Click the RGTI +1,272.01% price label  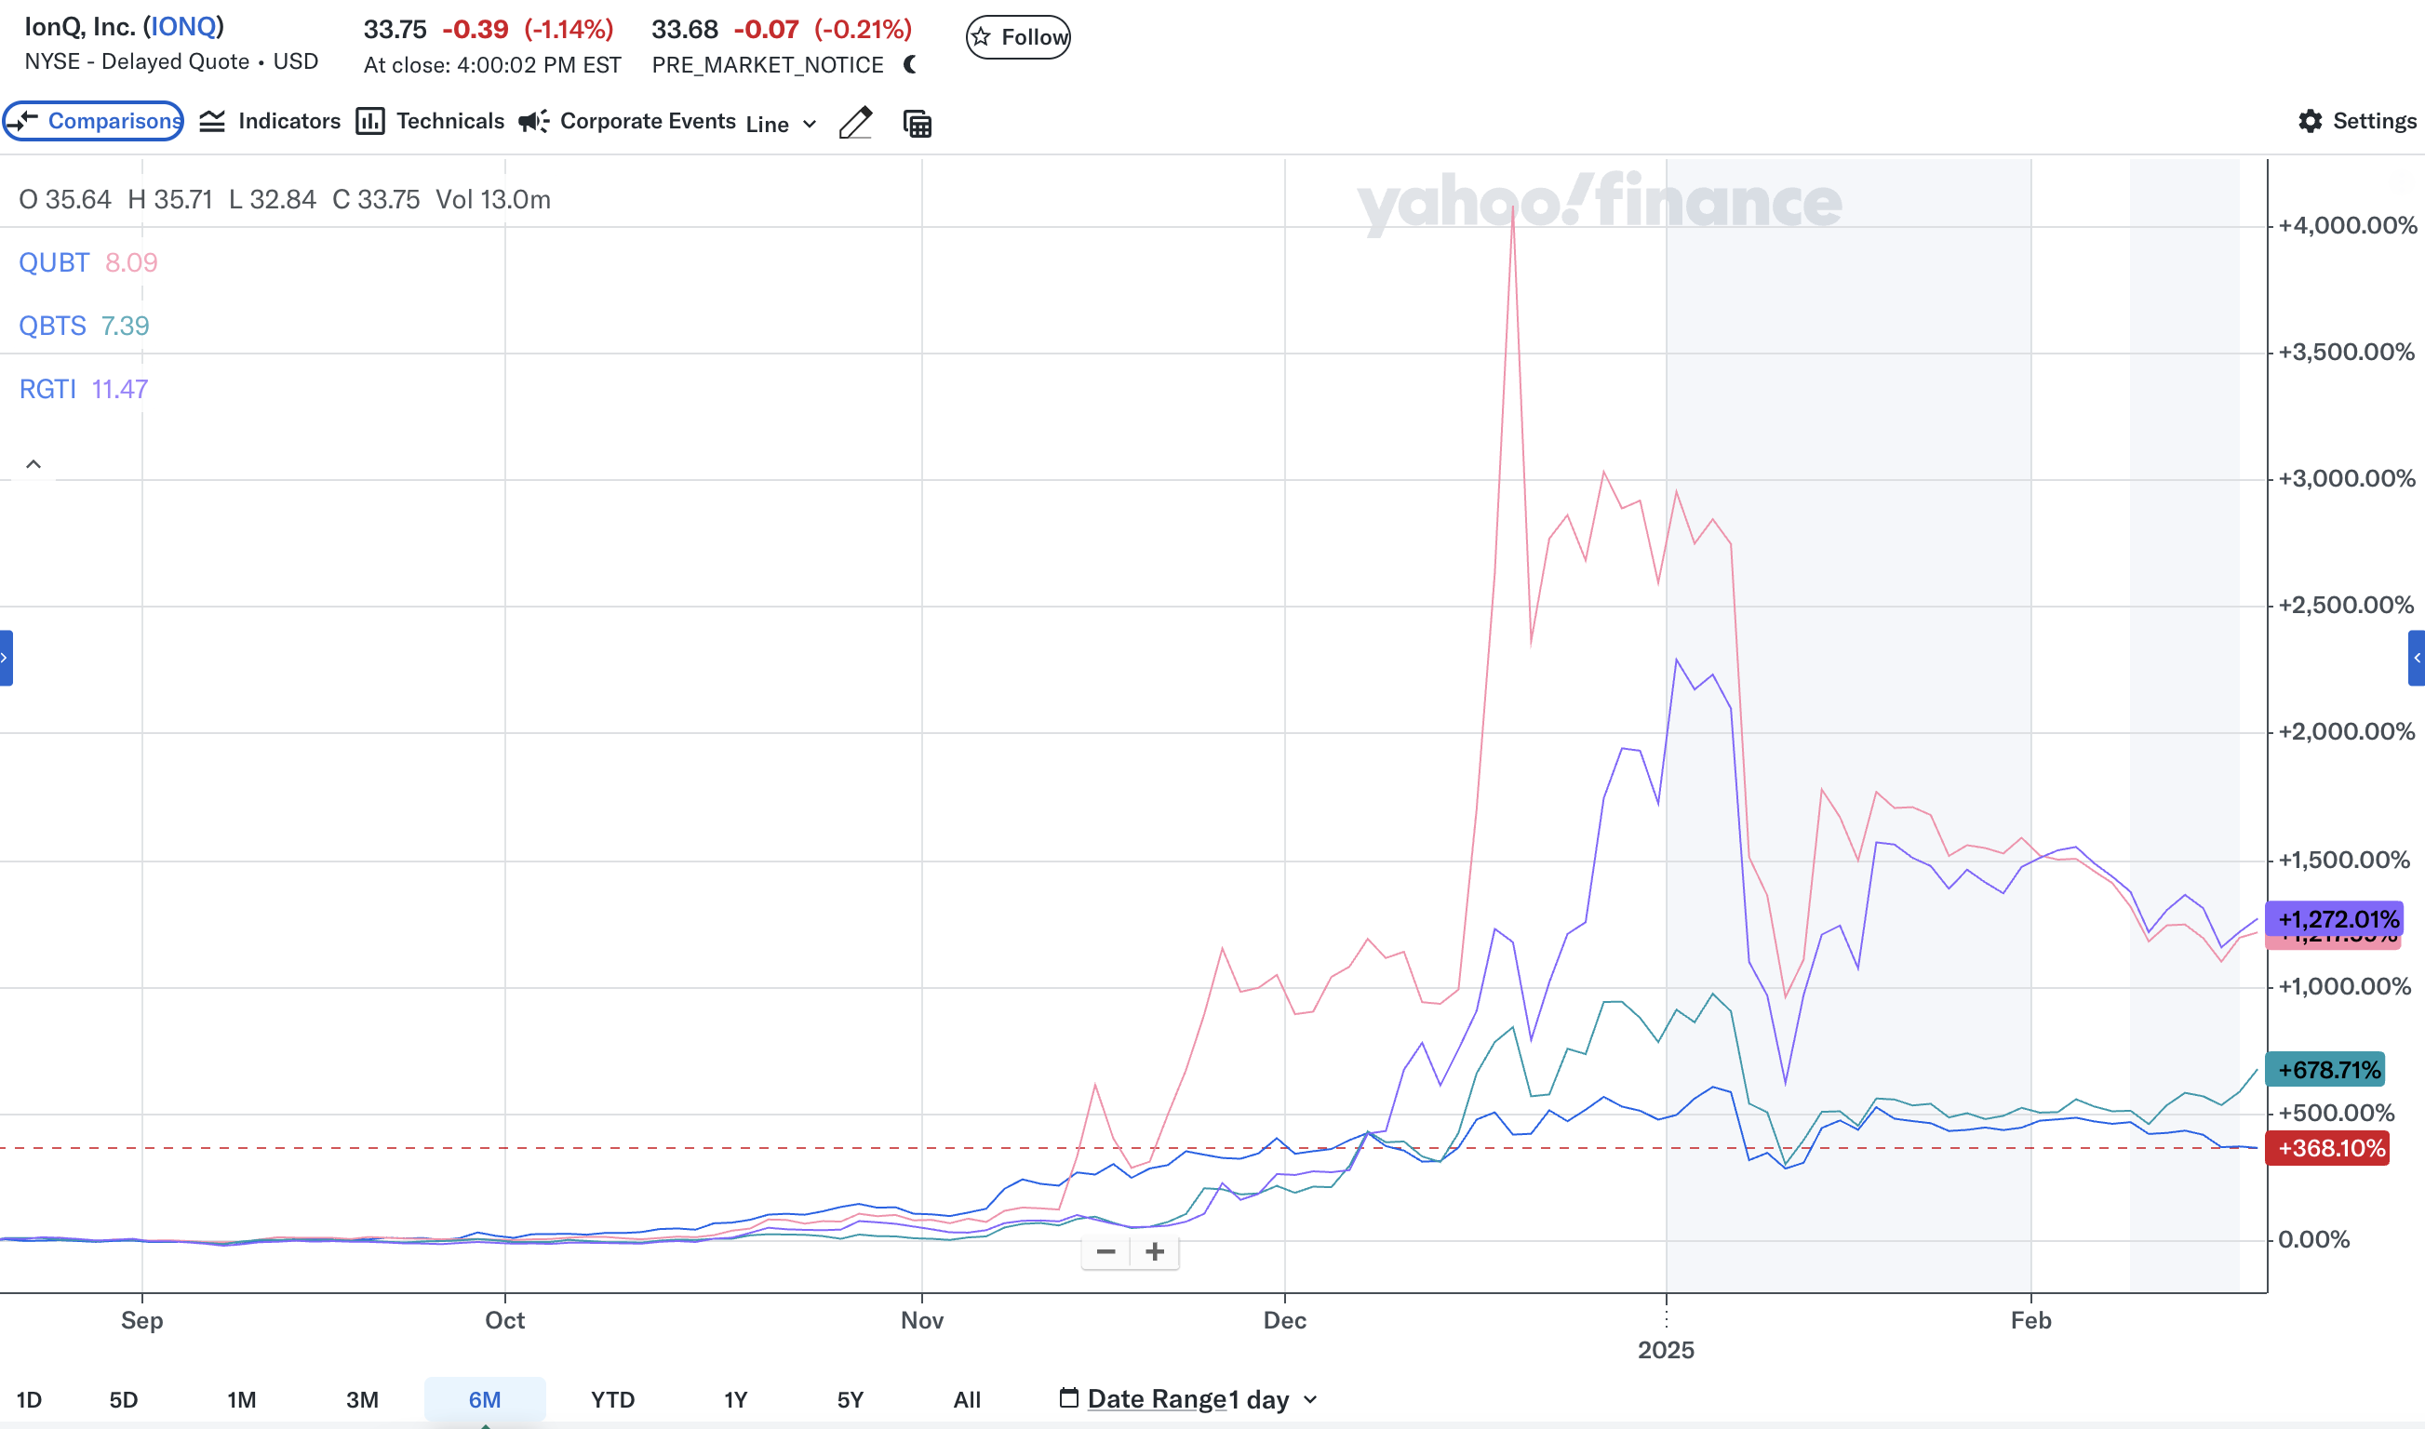(2334, 918)
